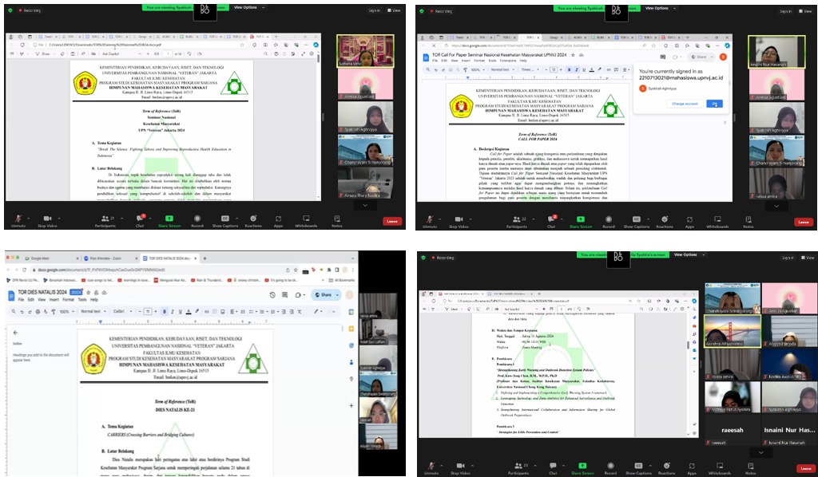Screen dimensions: 818x477
Task: Click the Change account button
Action: [685, 104]
